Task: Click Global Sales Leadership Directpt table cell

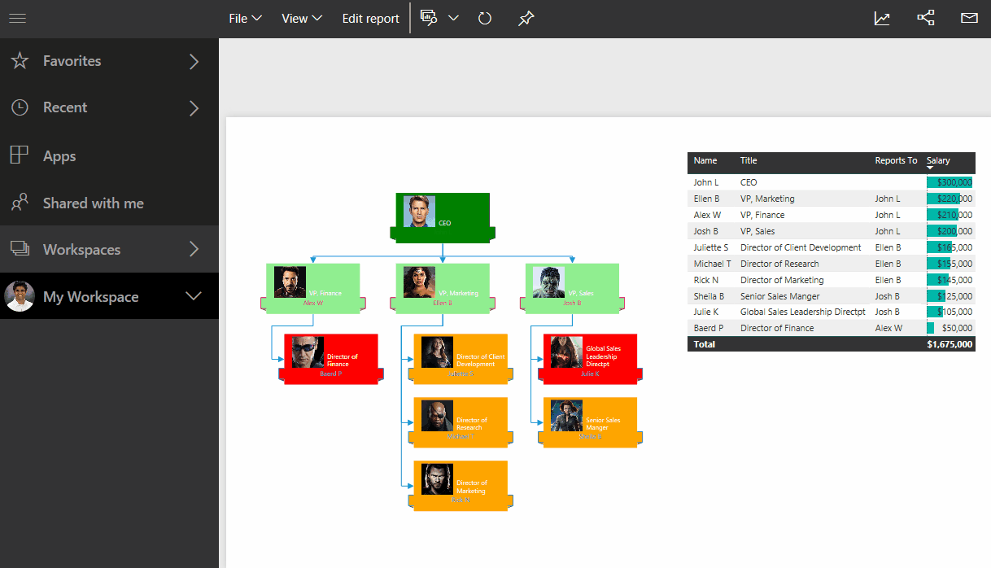Action: (802, 312)
